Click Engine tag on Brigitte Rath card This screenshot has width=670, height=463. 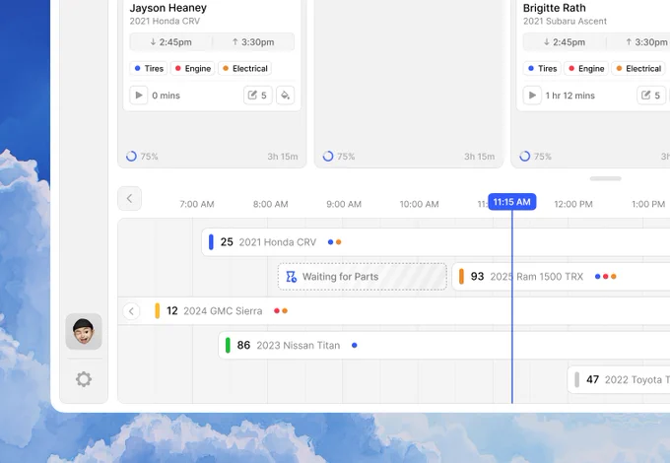click(586, 68)
